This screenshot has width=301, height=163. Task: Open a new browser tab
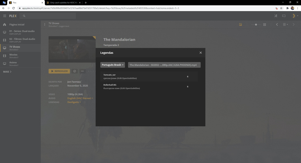[86, 3]
